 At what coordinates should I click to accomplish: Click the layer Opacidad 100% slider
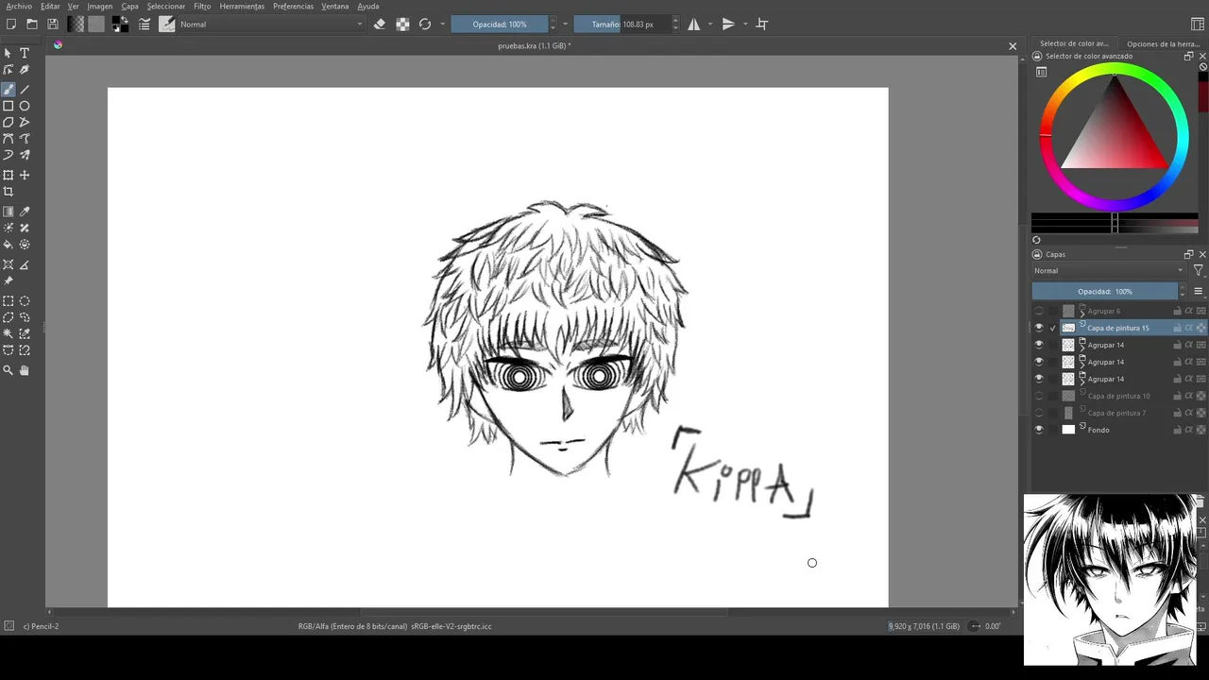pyautogui.click(x=1105, y=291)
